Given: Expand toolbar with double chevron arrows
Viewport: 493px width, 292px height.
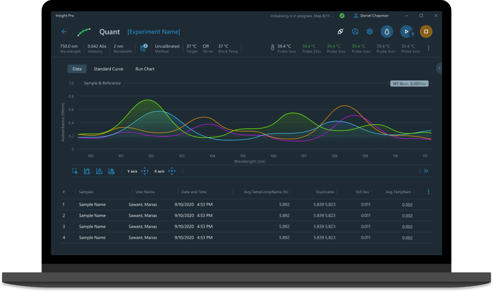Looking at the screenshot, I should click(426, 171).
